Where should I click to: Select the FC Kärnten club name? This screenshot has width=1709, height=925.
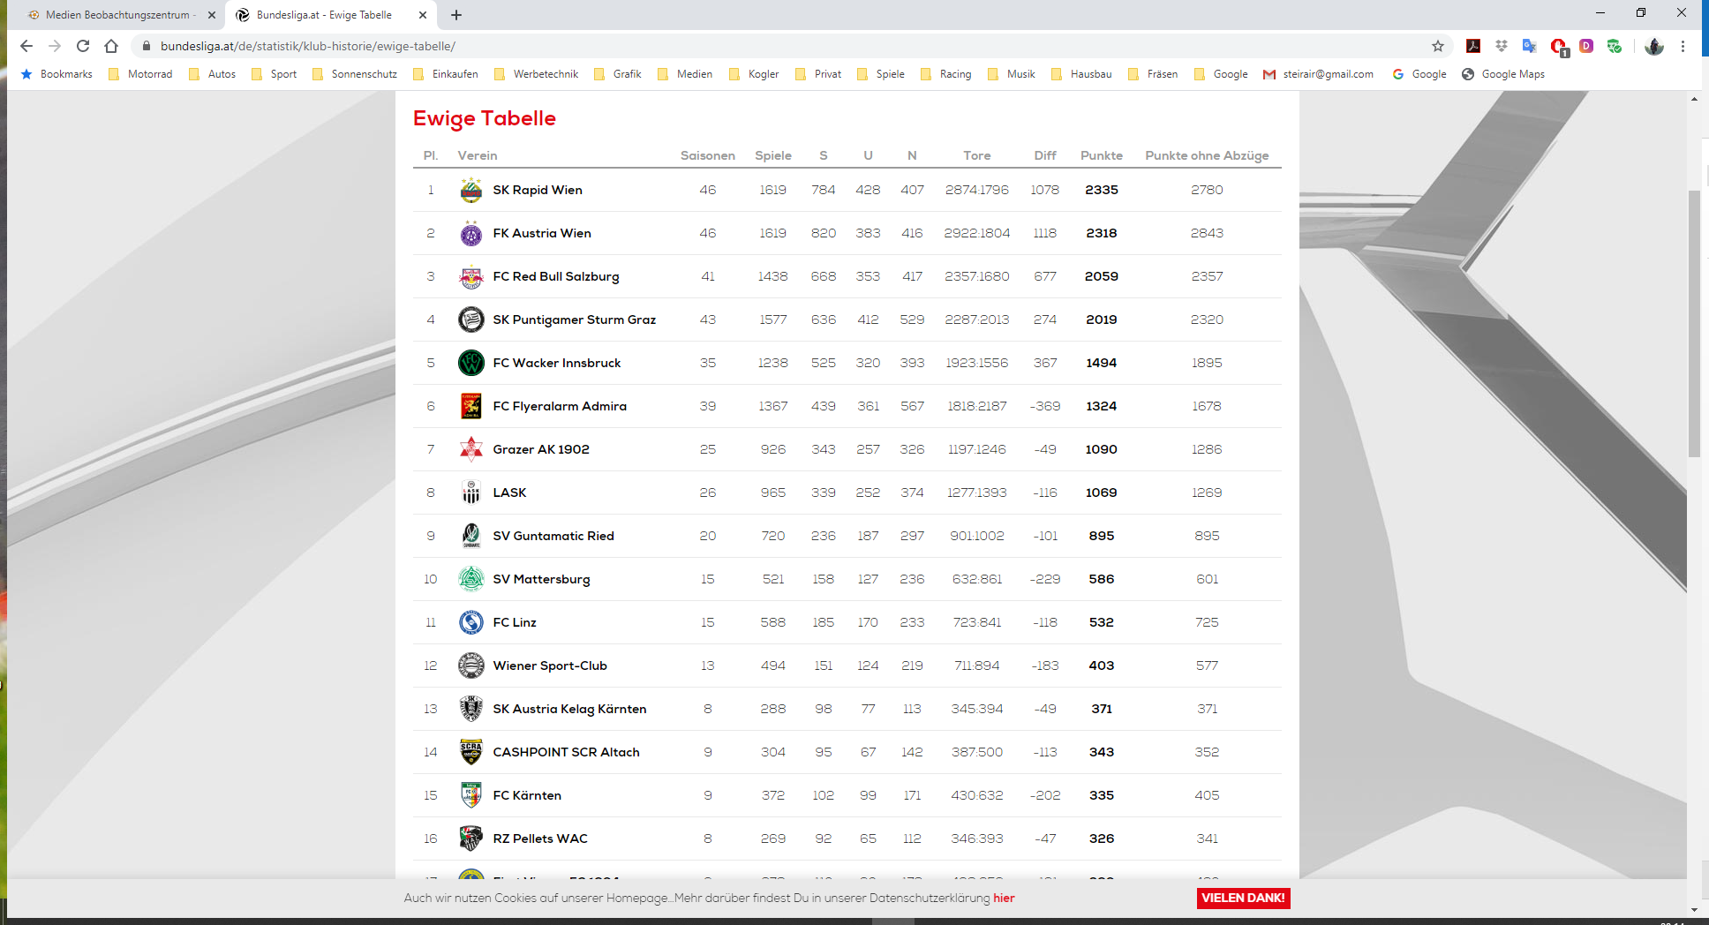pyautogui.click(x=527, y=795)
